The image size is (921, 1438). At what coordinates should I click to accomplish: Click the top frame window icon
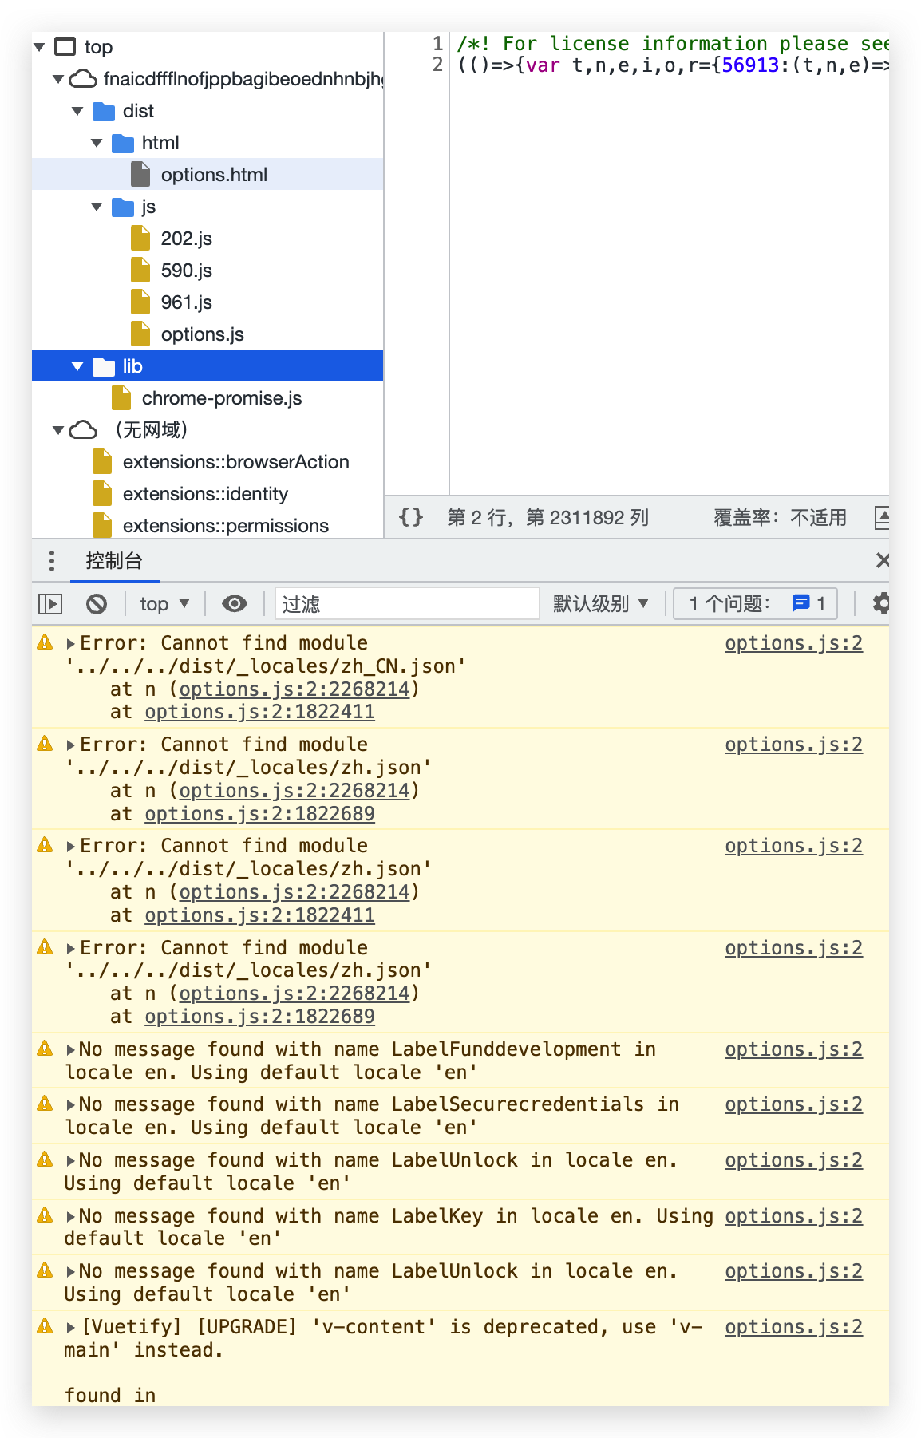(65, 47)
